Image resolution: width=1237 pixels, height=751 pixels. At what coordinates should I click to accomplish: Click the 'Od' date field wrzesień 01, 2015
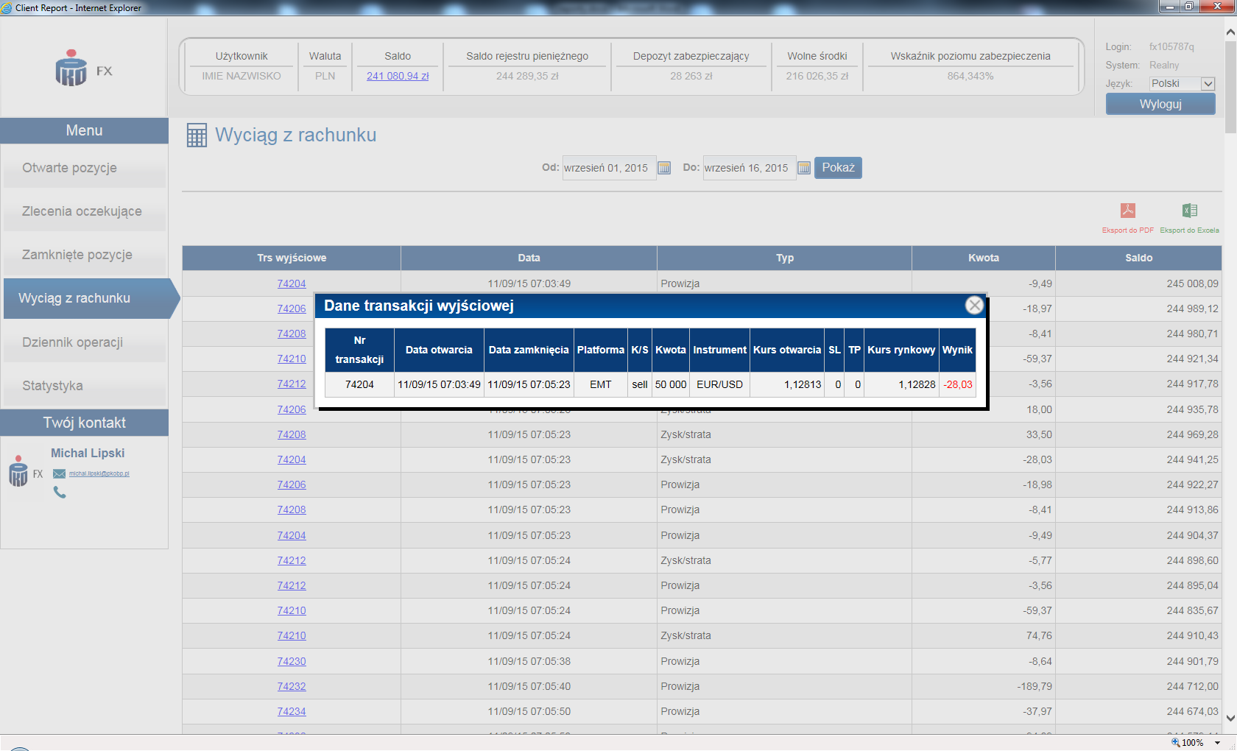click(x=608, y=168)
